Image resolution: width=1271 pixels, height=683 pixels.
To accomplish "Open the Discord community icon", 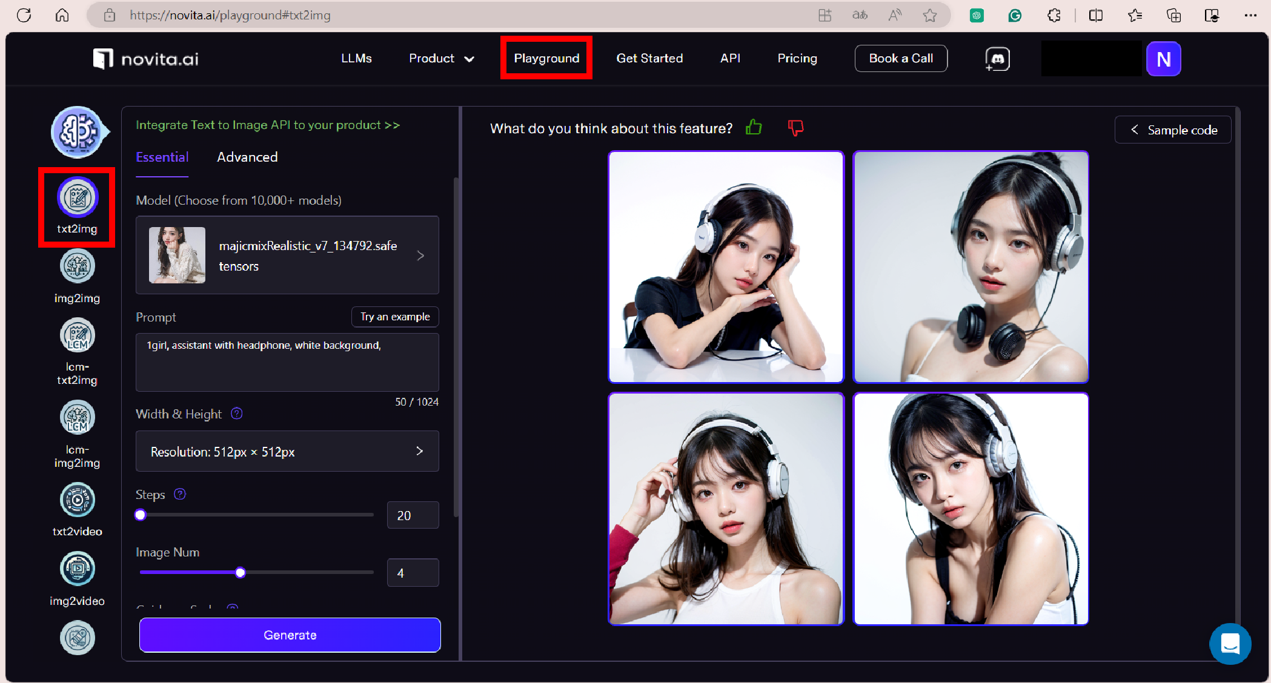I will [997, 59].
